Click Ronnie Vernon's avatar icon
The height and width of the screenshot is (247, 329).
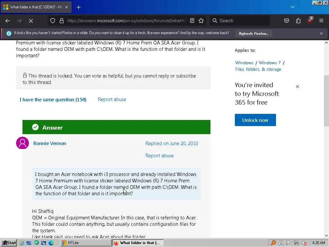pyautogui.click(x=22, y=143)
